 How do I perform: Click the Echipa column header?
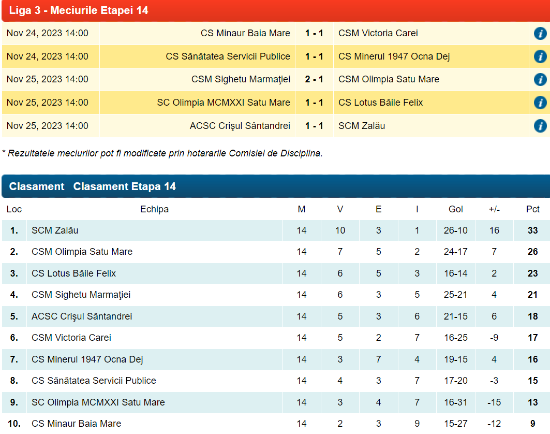coord(154,209)
